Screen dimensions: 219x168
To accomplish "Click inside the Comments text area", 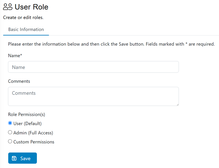I will pyautogui.click(x=93, y=96).
